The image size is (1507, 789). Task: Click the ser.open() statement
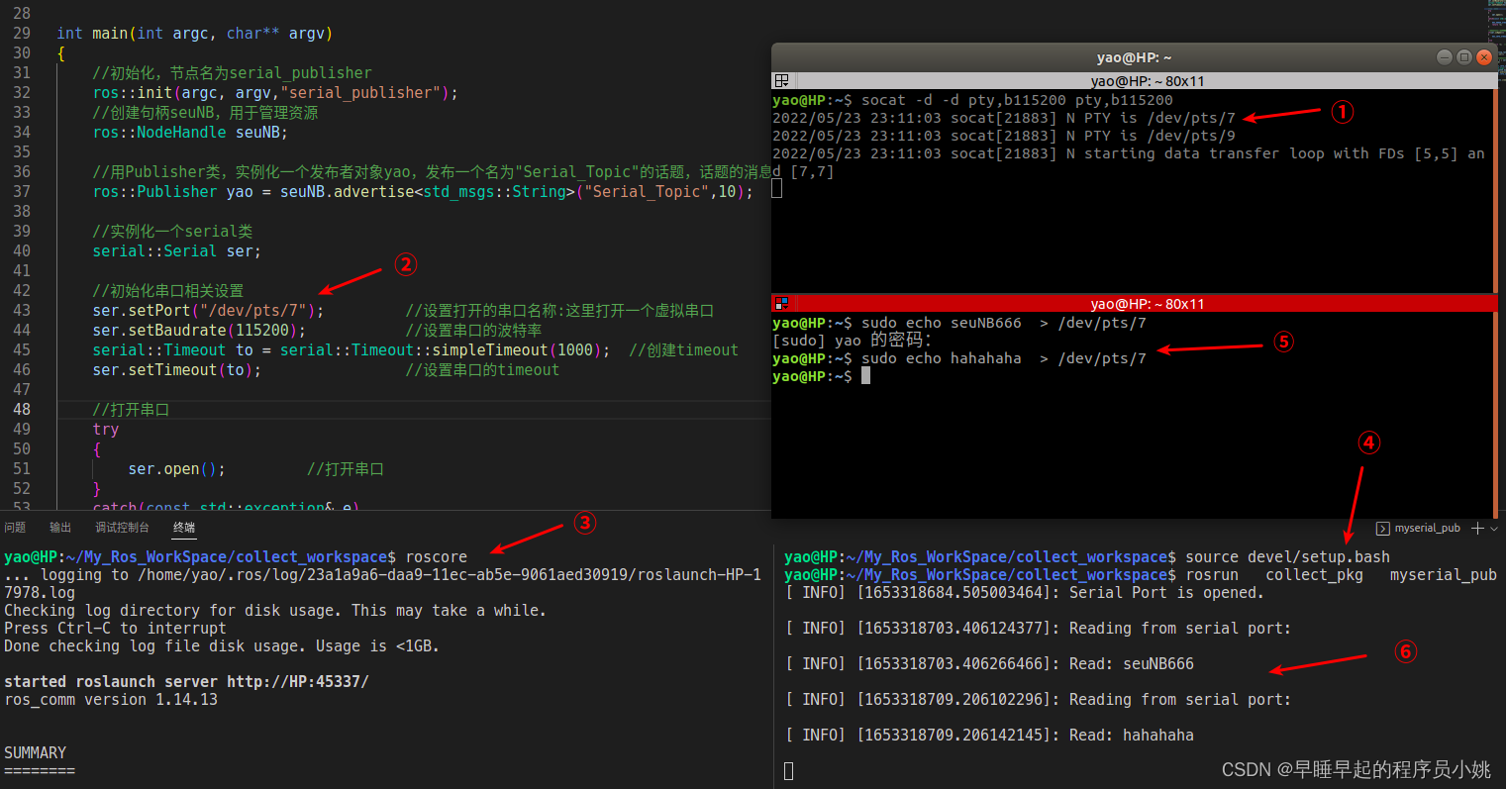[x=176, y=468]
